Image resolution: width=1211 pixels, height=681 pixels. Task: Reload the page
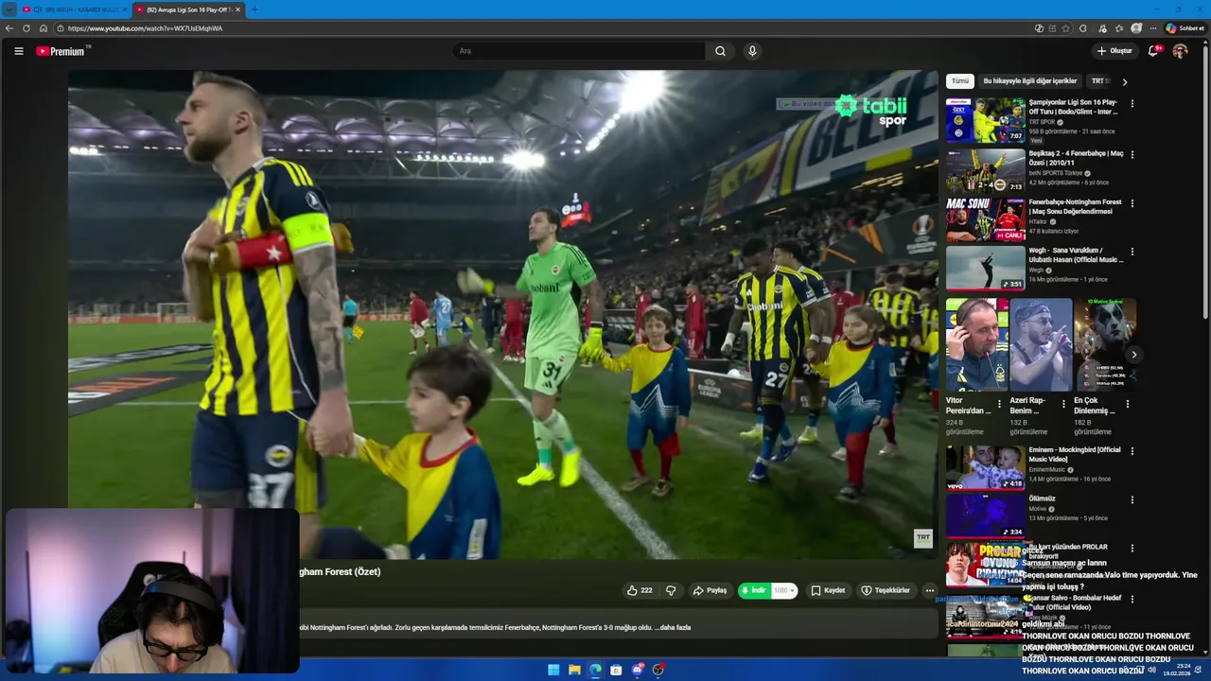[26, 28]
